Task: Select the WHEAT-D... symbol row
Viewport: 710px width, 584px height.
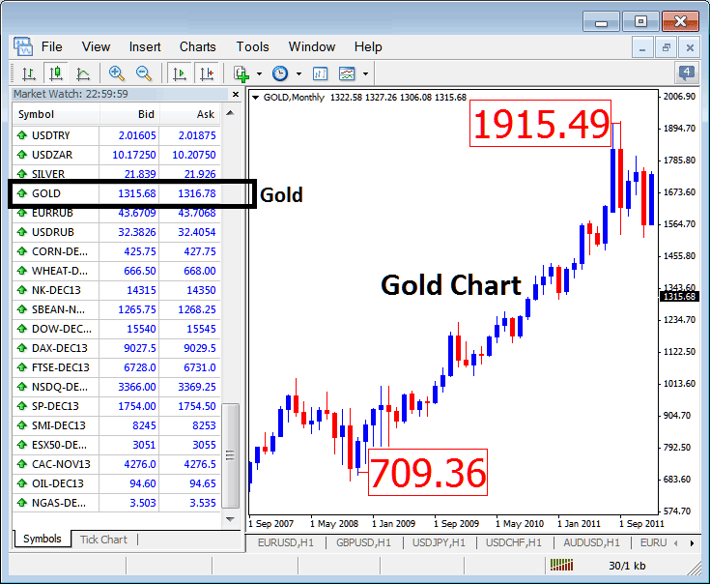Action: [116, 271]
